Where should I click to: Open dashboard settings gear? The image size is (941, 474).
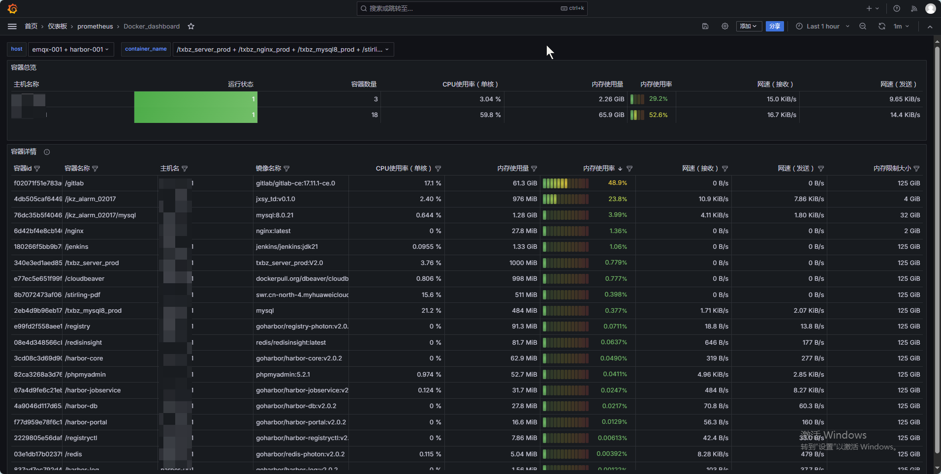click(x=725, y=27)
